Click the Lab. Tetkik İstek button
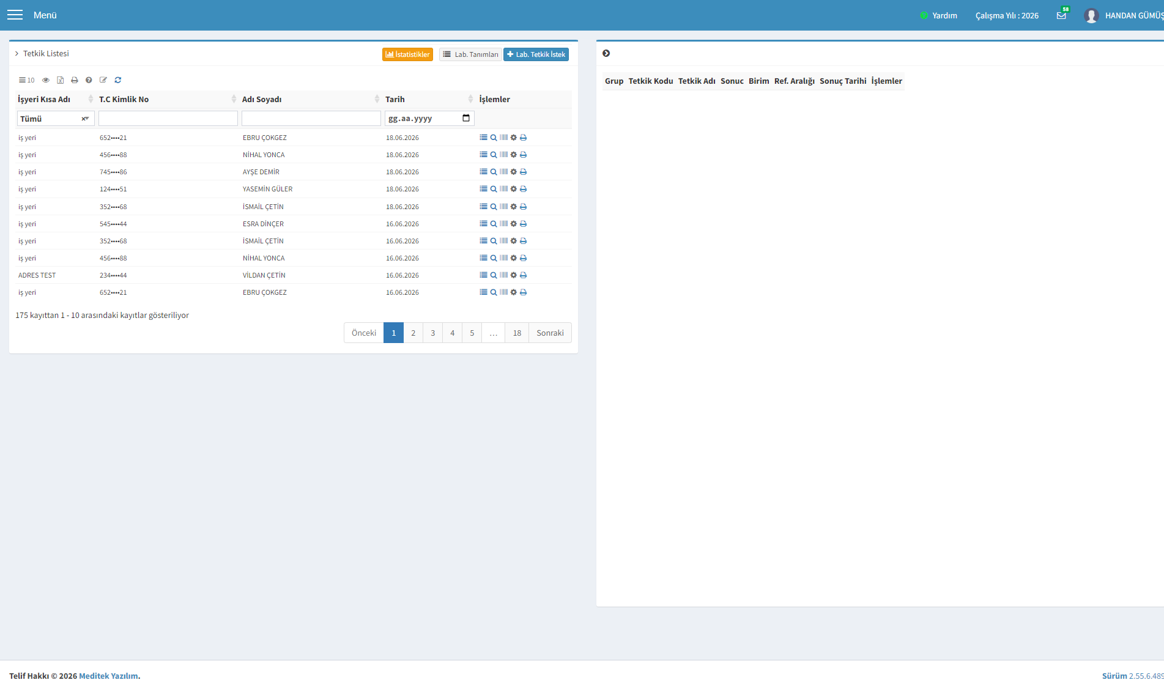The width and height of the screenshot is (1164, 691). click(536, 54)
